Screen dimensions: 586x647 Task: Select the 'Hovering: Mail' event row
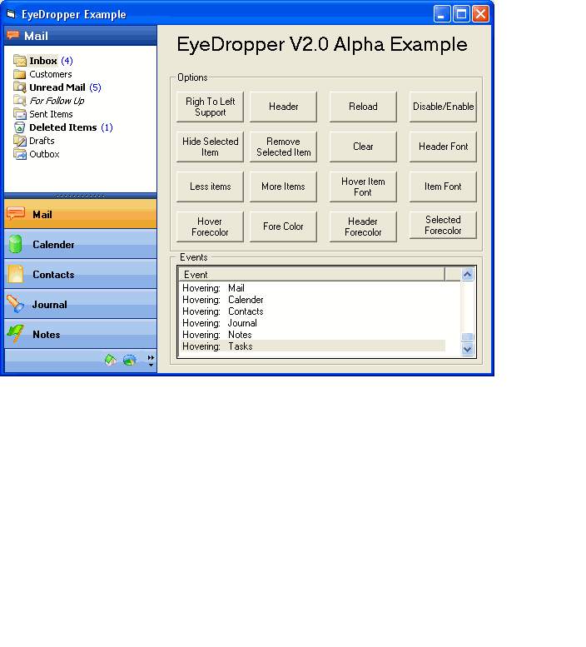point(313,288)
